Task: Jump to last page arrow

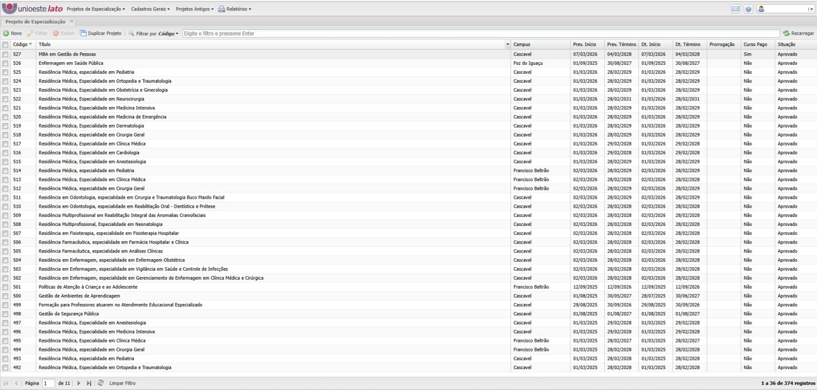Action: pyautogui.click(x=89, y=383)
